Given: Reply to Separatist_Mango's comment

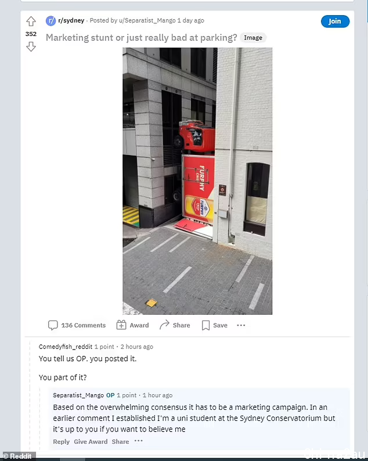Looking at the screenshot, I should pos(61,442).
